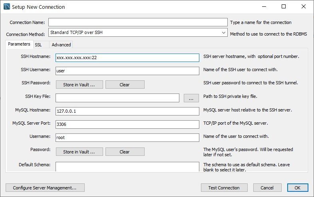Click the 'TCP/IP port of the MySQL server.' text

[236, 123]
